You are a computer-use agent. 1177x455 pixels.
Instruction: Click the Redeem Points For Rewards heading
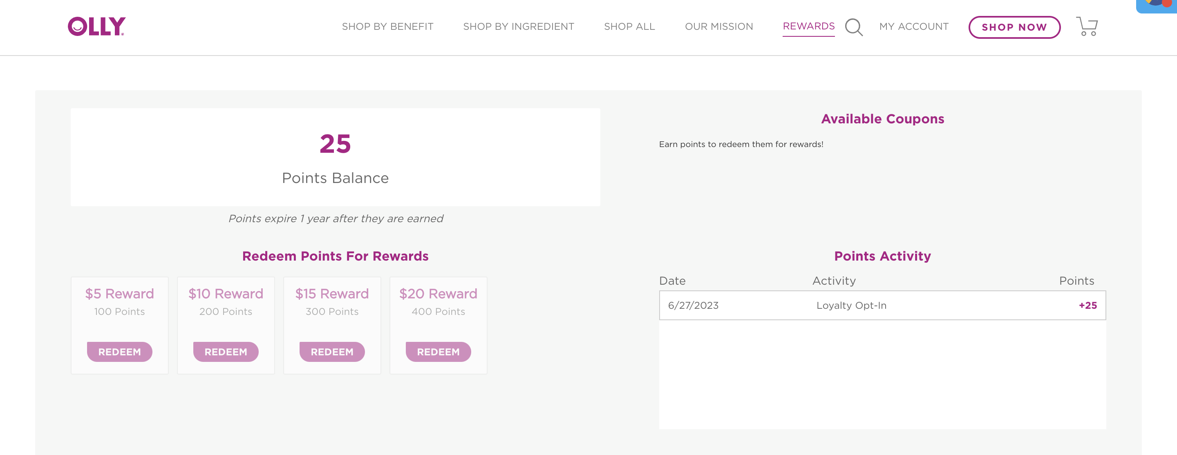pyautogui.click(x=336, y=256)
